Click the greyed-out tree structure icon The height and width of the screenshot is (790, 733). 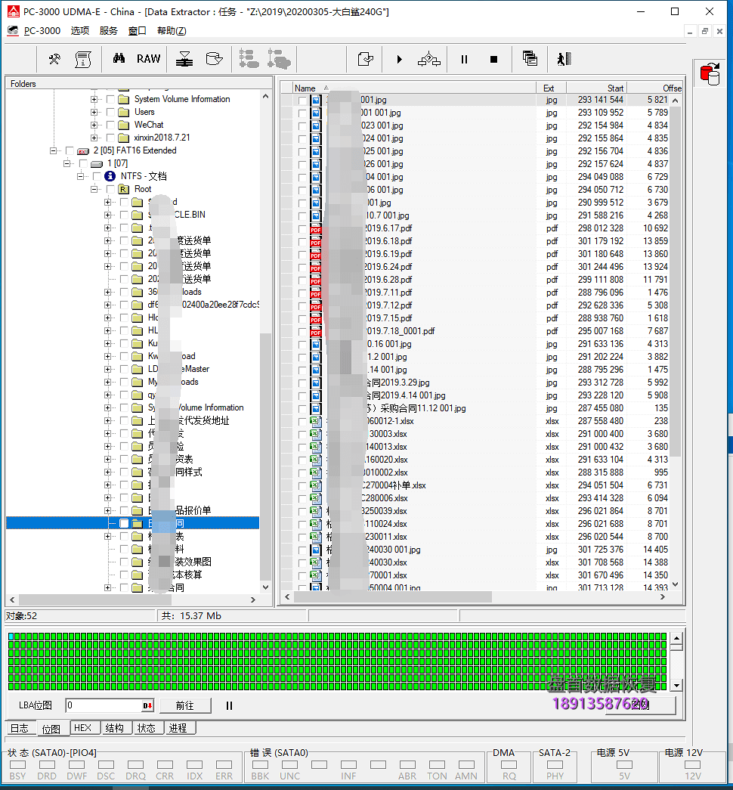[x=249, y=59]
